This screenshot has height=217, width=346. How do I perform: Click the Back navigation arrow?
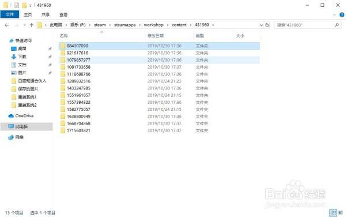coord(7,25)
